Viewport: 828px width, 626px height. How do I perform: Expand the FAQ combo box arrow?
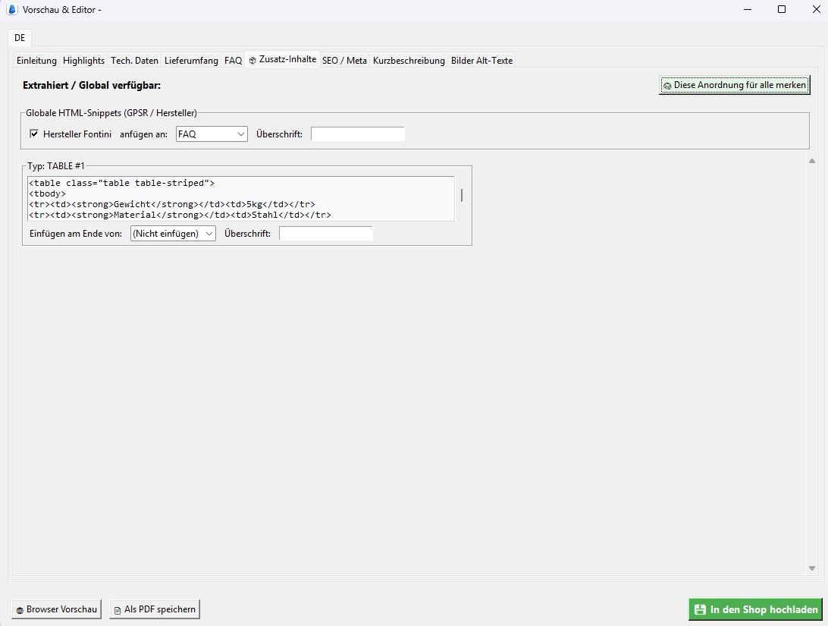tap(241, 134)
